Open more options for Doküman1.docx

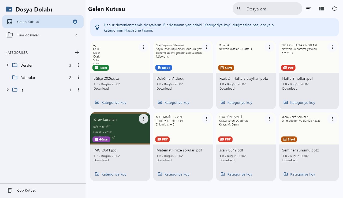pos(206,47)
